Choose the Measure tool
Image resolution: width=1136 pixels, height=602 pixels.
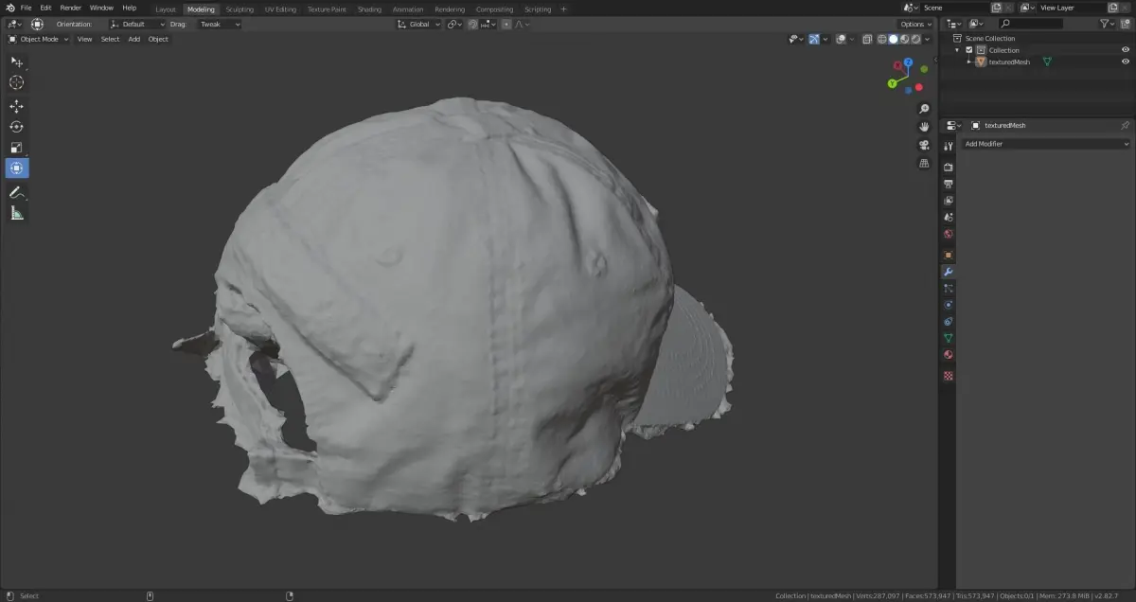(16, 213)
